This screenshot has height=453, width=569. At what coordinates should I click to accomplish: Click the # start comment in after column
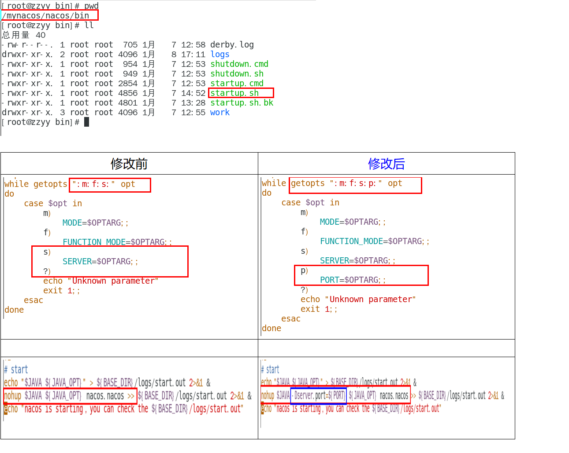point(270,369)
